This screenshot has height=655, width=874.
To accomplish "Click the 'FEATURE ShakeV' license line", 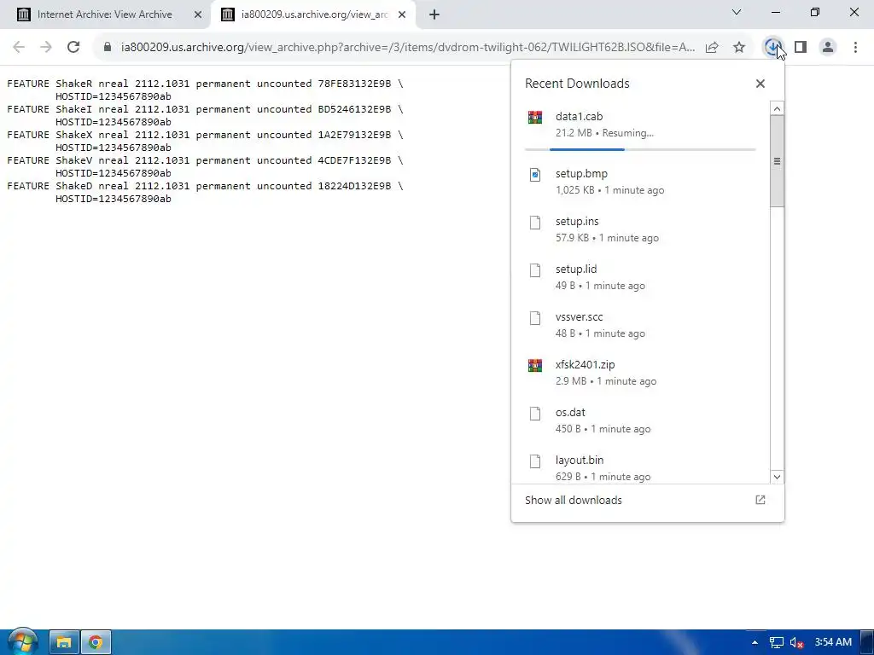I will 205,160.
